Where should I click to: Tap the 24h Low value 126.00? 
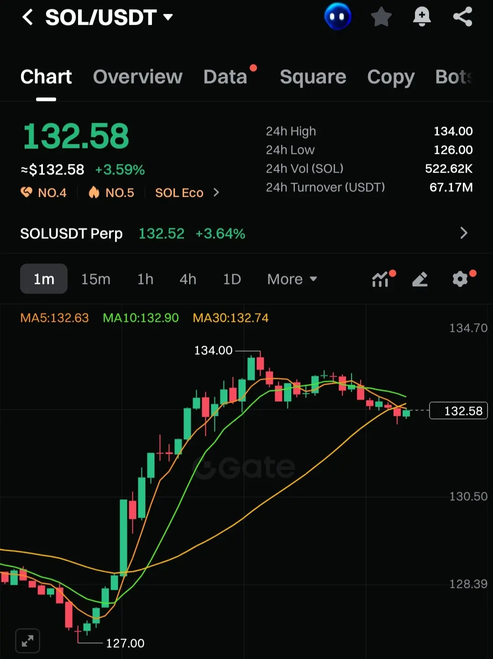point(453,150)
